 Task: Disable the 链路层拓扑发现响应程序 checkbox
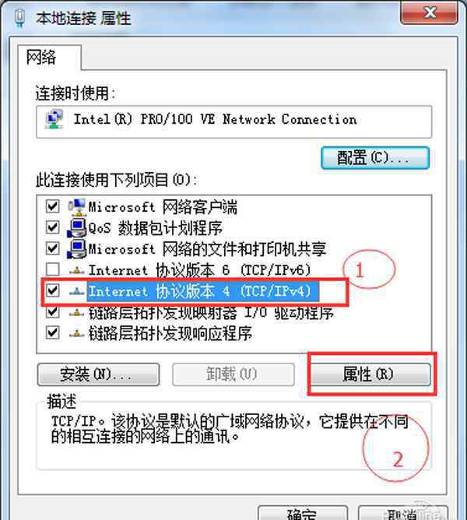coord(53,332)
